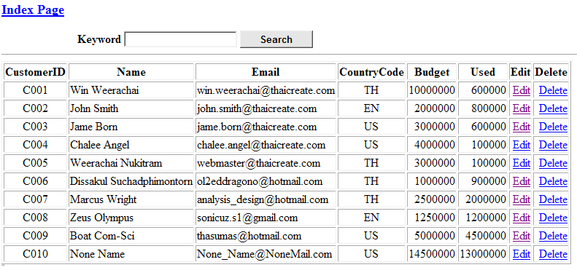Screen dimensions: 577x270
Task: Click budget value 2500000
Action: (x=435, y=199)
